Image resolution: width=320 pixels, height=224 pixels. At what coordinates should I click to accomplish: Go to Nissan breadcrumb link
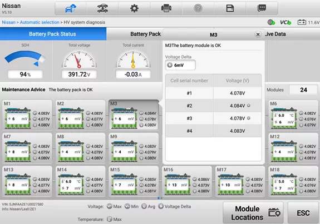pos(8,22)
